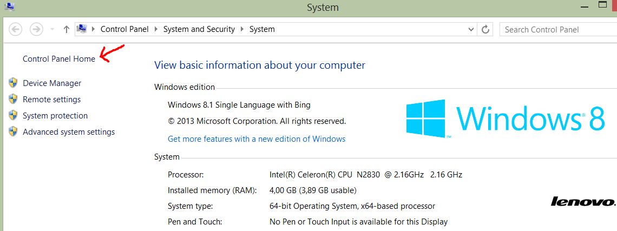Click the shield icon beside Device Manager
Image resolution: width=617 pixels, height=231 pixels.
tap(14, 83)
